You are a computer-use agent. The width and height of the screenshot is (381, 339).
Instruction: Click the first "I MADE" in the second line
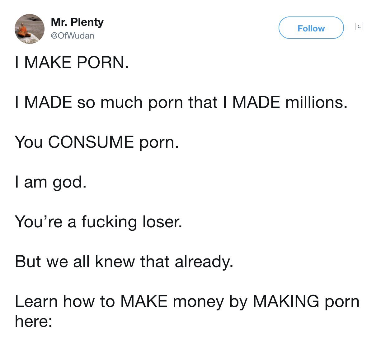click(44, 102)
